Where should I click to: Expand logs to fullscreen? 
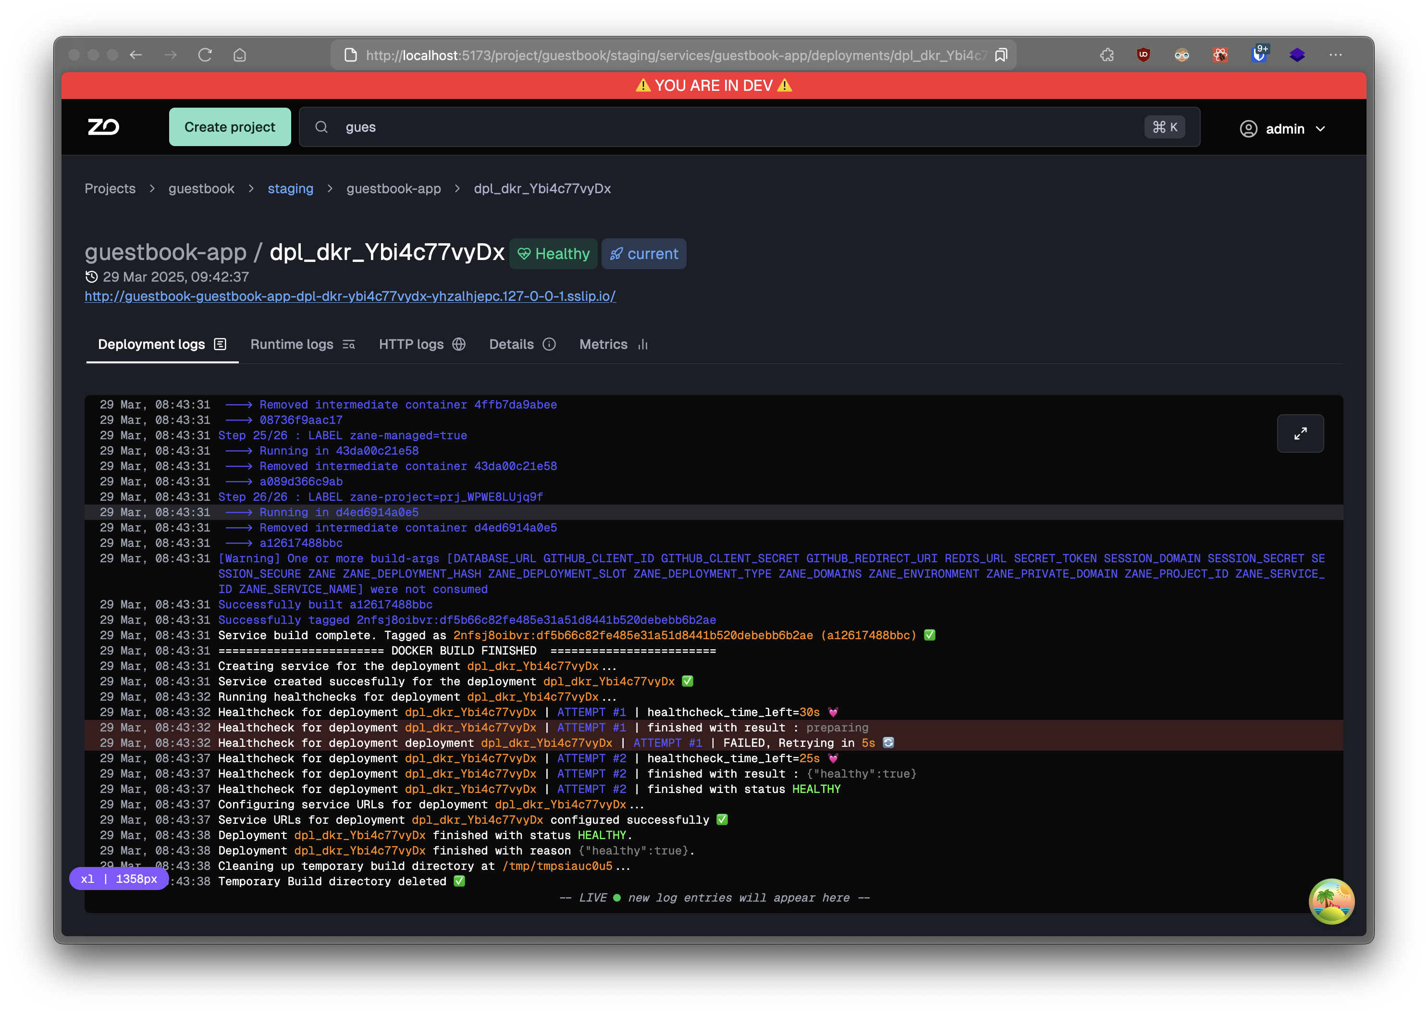[x=1300, y=433]
